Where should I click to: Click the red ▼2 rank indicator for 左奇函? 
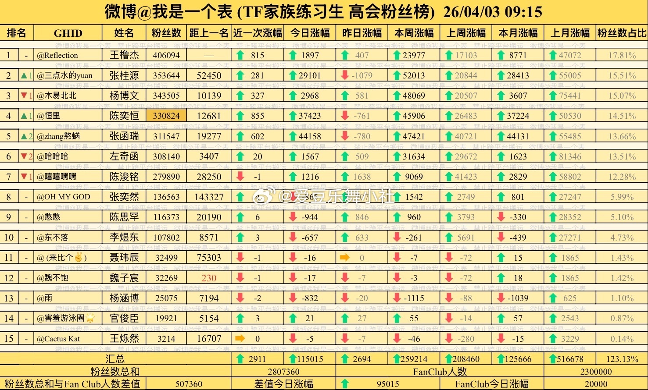point(26,156)
